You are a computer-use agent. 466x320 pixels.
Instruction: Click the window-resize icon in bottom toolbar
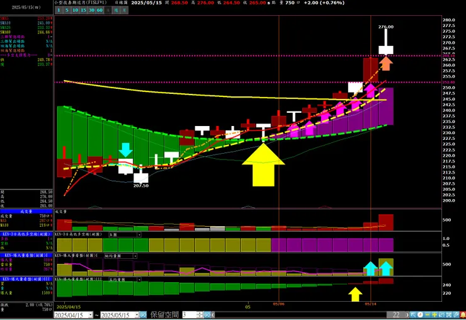click(441, 315)
